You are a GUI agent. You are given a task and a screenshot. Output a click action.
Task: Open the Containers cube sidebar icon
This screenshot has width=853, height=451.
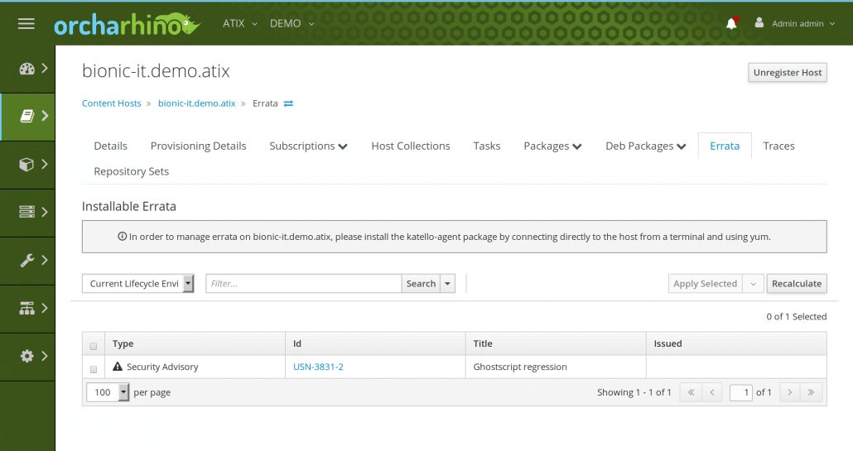27,164
